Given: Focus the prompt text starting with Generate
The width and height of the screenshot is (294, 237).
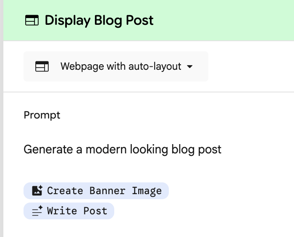Looking at the screenshot, I should pyautogui.click(x=122, y=149).
